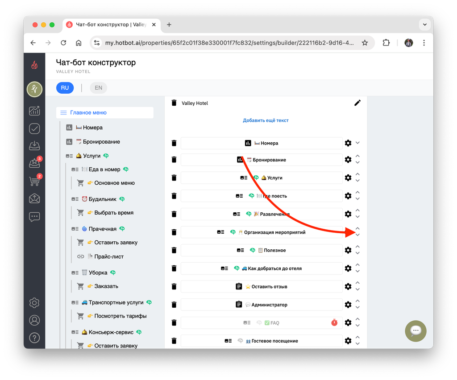Click the HotBot flame logo
Screen dimensions: 457x380
[34, 65]
